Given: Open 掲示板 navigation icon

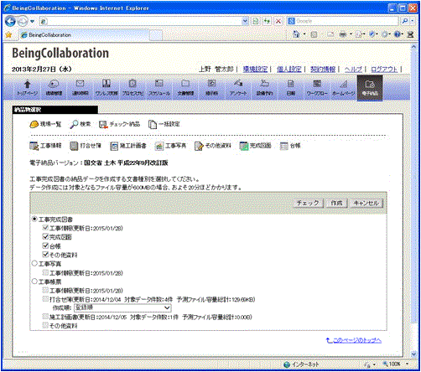Looking at the screenshot, I should (x=211, y=88).
